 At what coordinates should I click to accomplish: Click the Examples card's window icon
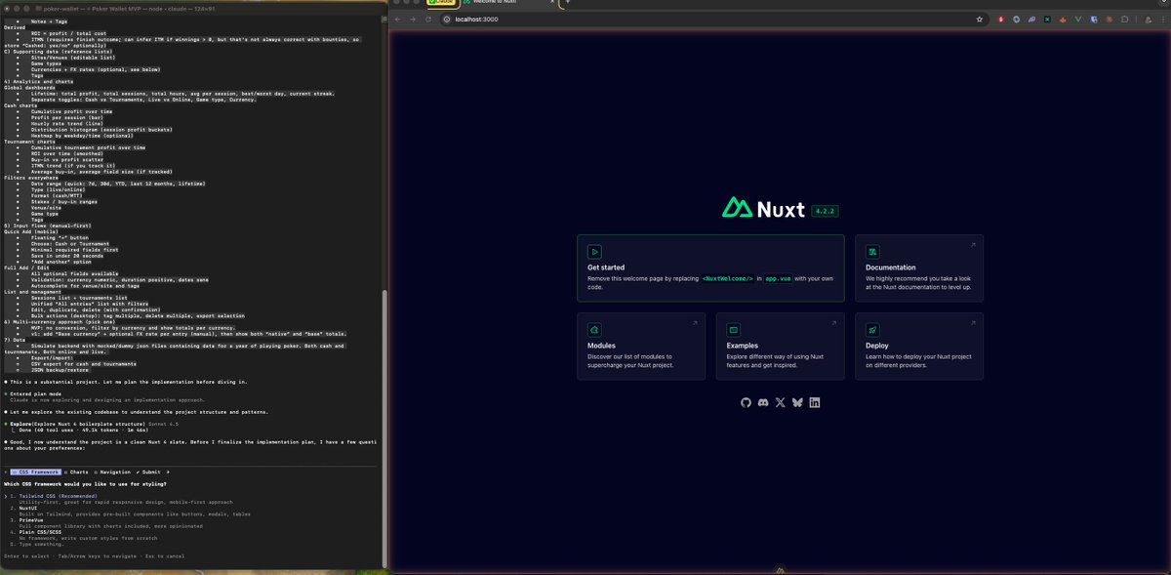coord(734,329)
